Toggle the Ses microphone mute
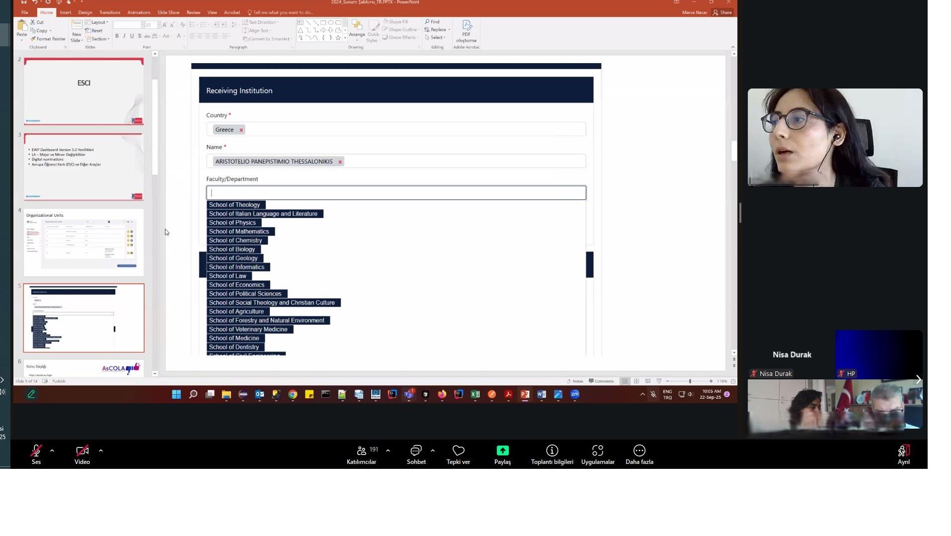This screenshot has width=951, height=536. point(36,454)
